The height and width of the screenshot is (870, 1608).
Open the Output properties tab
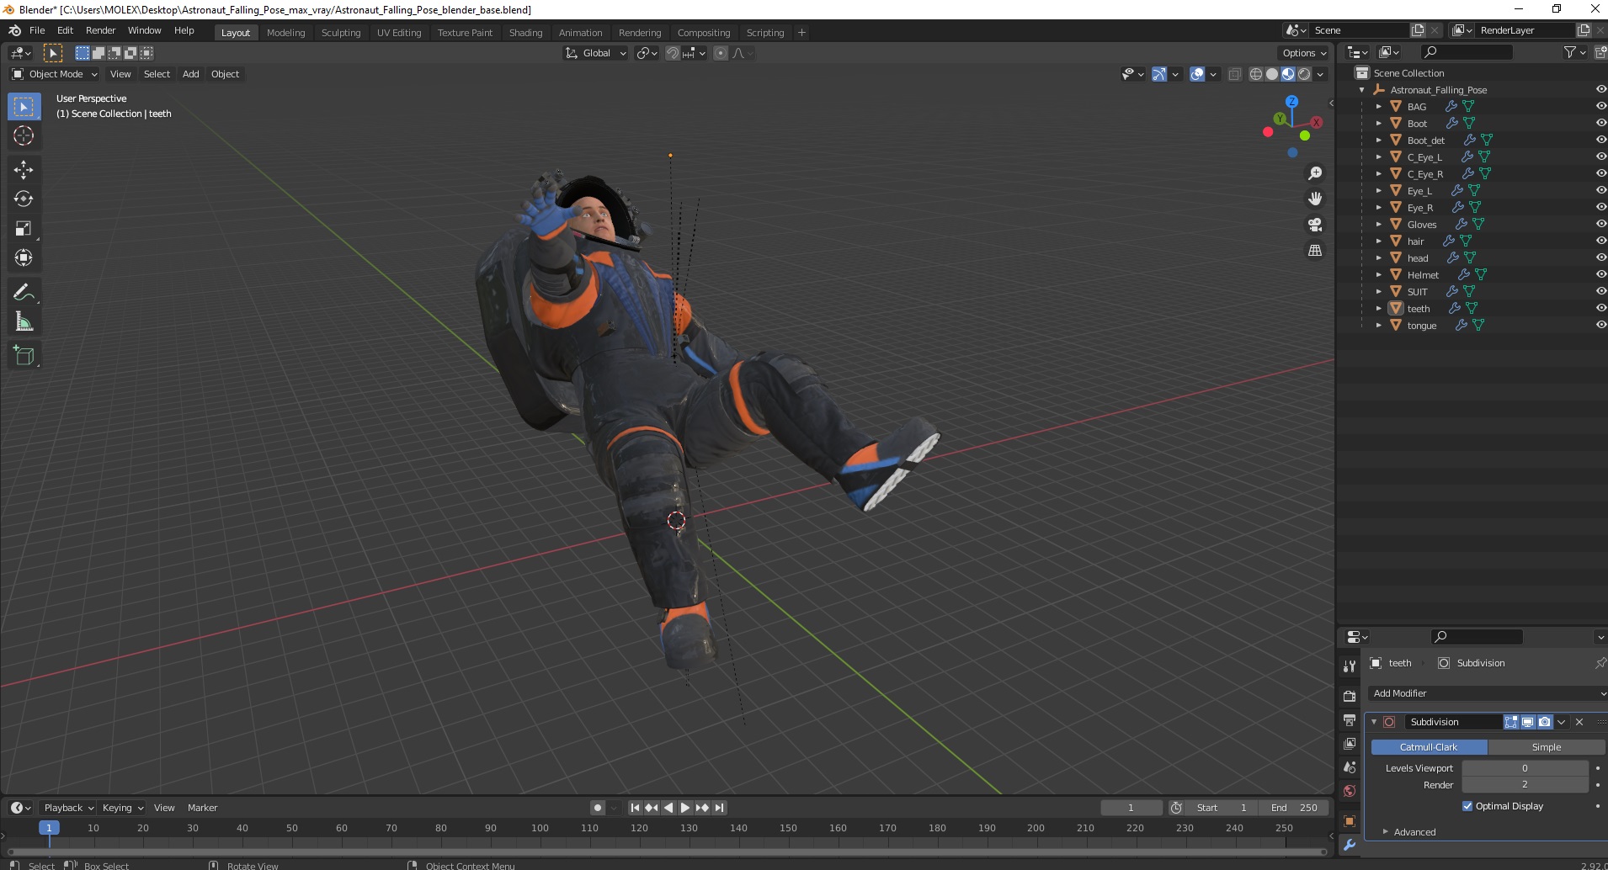[1350, 720]
